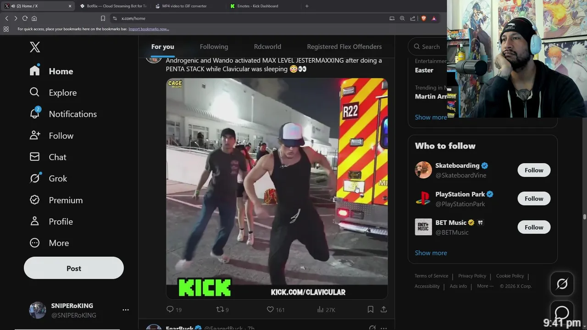Viewport: 587px width, 330px height.
Task: Open the floating Grok button
Action: pos(562,284)
